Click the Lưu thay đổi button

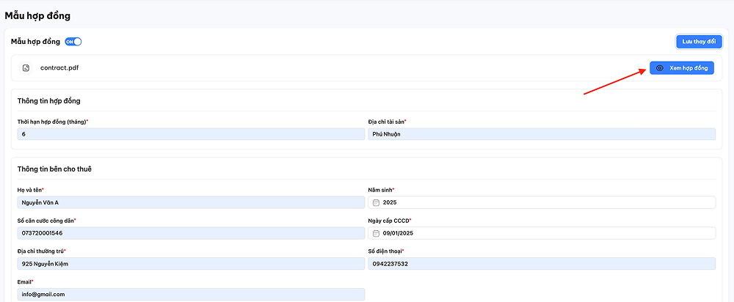pos(699,42)
